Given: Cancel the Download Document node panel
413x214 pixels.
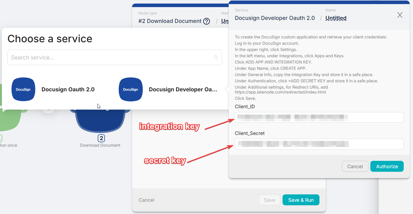Looking at the screenshot, I should [146, 200].
